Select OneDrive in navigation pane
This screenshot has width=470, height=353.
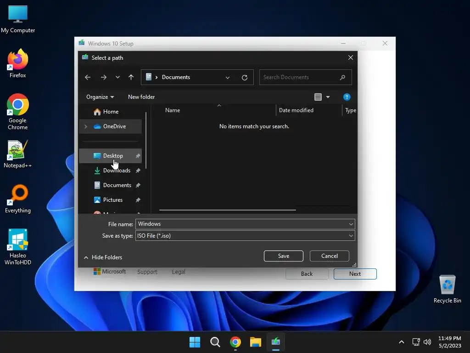pos(110,126)
